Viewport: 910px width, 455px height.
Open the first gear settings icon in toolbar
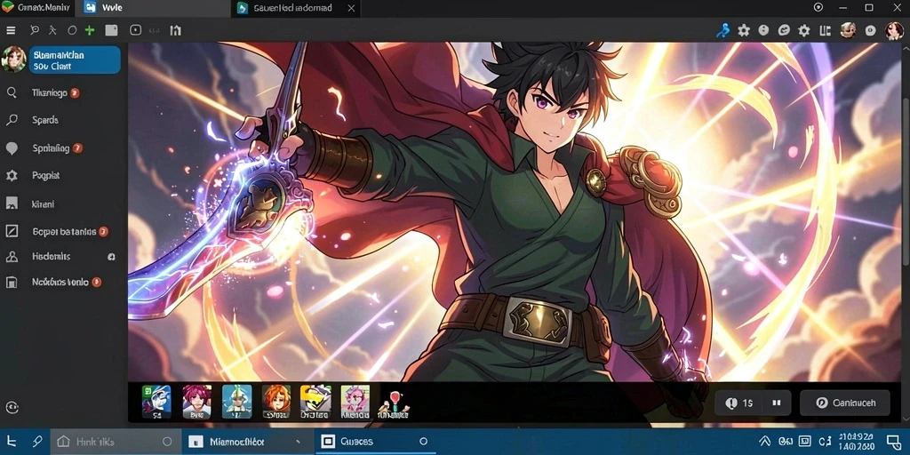point(744,30)
